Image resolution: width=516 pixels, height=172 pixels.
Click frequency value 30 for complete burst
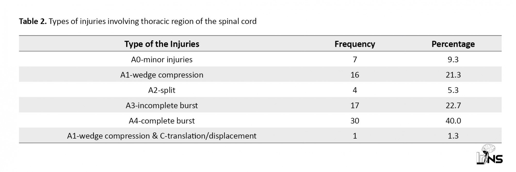pyautogui.click(x=355, y=121)
